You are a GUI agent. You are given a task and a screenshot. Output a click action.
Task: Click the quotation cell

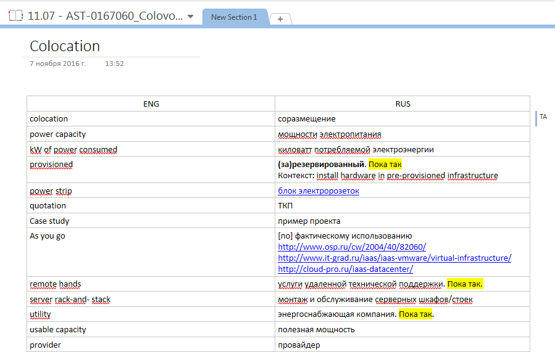pos(151,205)
